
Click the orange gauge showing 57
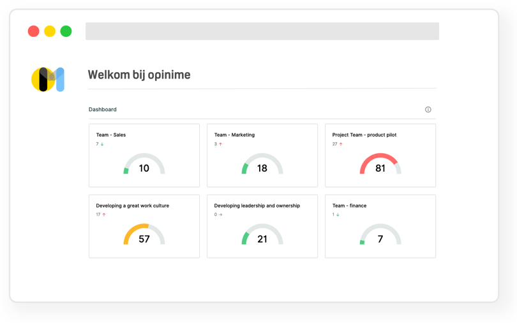coord(144,235)
